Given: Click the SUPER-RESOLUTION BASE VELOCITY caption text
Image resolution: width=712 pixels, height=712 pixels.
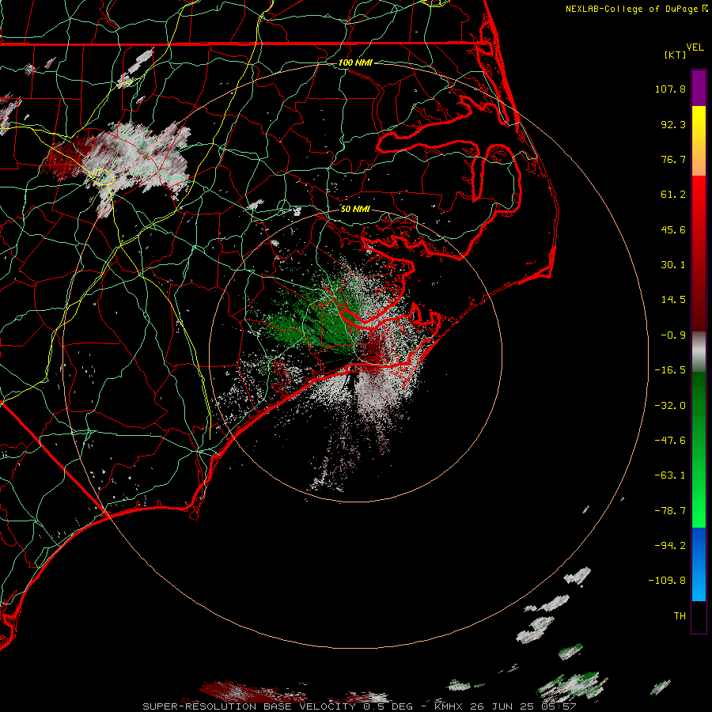Looking at the screenshot, I should [251, 706].
